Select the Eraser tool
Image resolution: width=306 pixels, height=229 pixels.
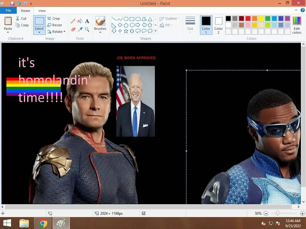pos(73,30)
